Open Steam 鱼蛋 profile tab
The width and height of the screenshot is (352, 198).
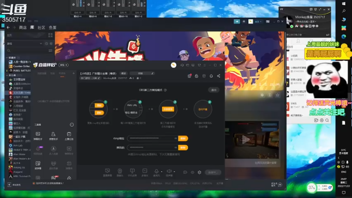click(x=52, y=27)
